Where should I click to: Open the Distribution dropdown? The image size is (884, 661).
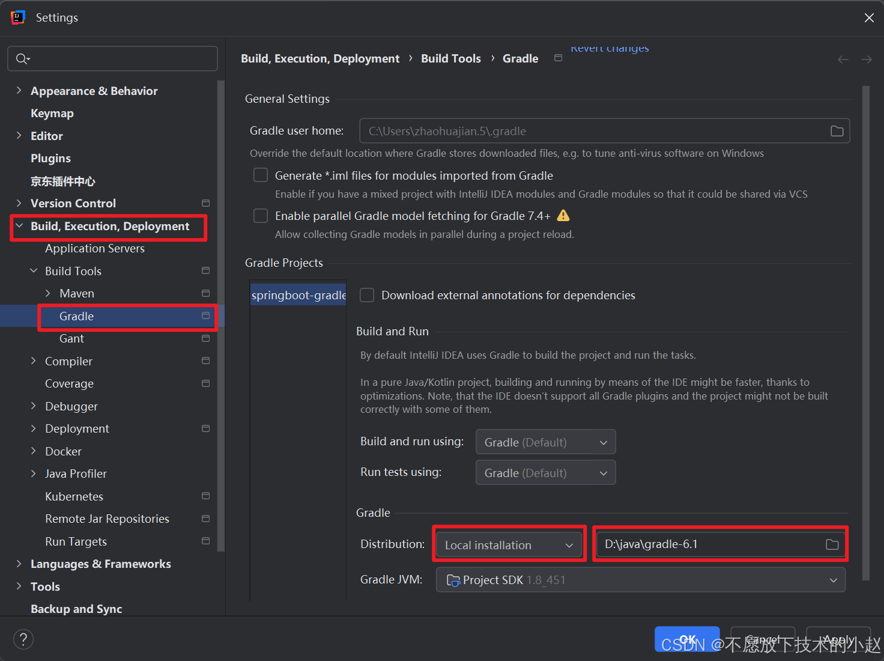509,544
